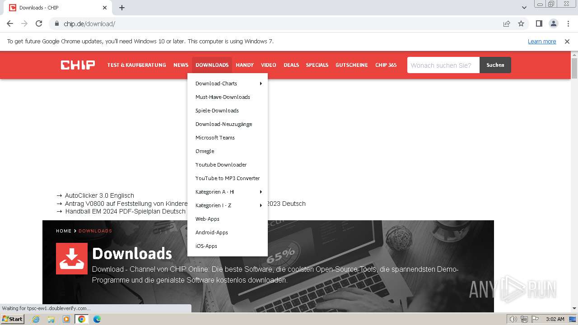Bookmark this page with the star icon

tap(521, 23)
